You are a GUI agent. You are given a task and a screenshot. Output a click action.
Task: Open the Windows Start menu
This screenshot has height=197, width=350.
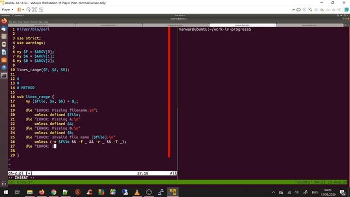(x=6, y=192)
